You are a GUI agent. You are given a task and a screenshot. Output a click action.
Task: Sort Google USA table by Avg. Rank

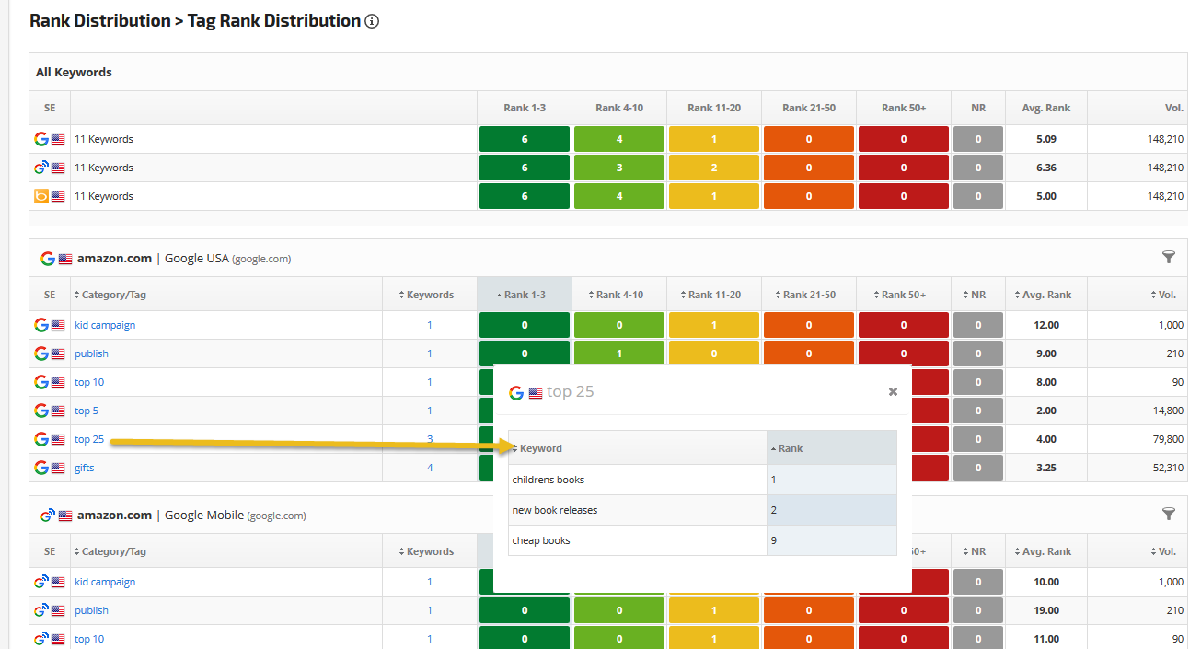(x=1045, y=295)
